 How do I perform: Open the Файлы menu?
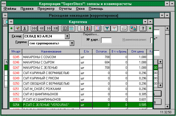pos(10,9)
